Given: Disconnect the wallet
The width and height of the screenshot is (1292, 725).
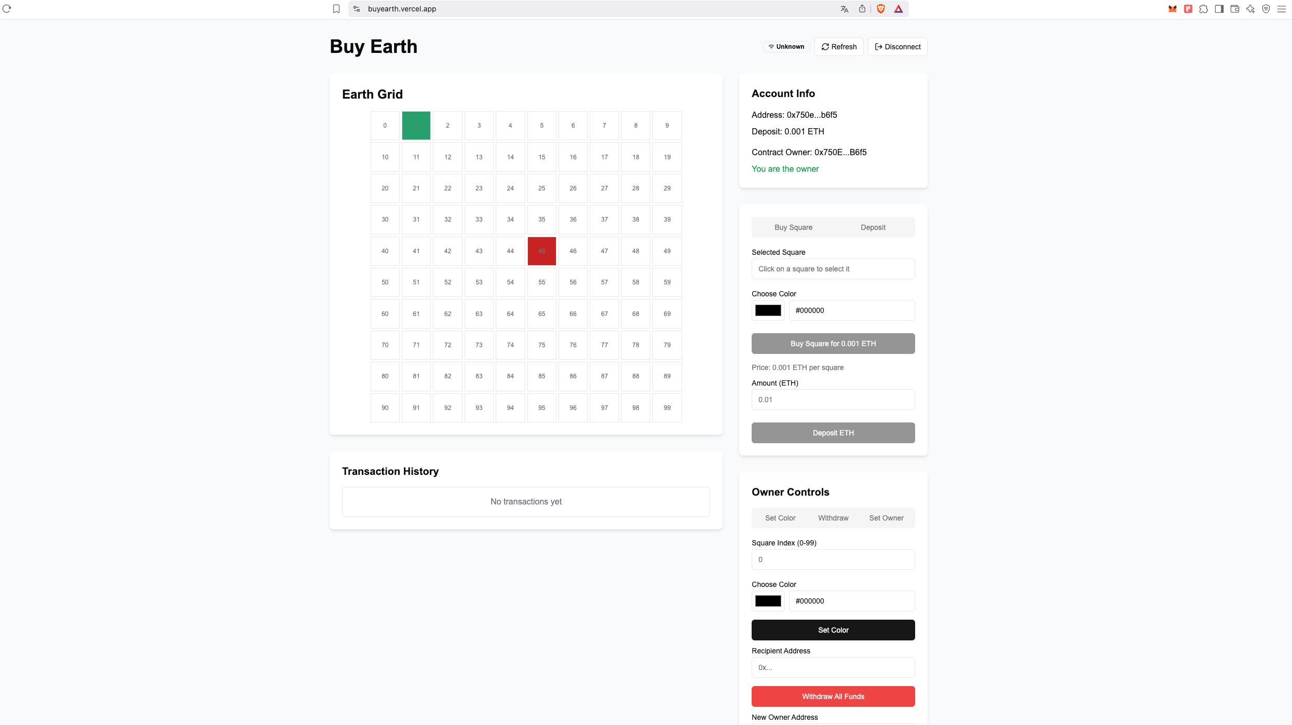Looking at the screenshot, I should (x=897, y=47).
